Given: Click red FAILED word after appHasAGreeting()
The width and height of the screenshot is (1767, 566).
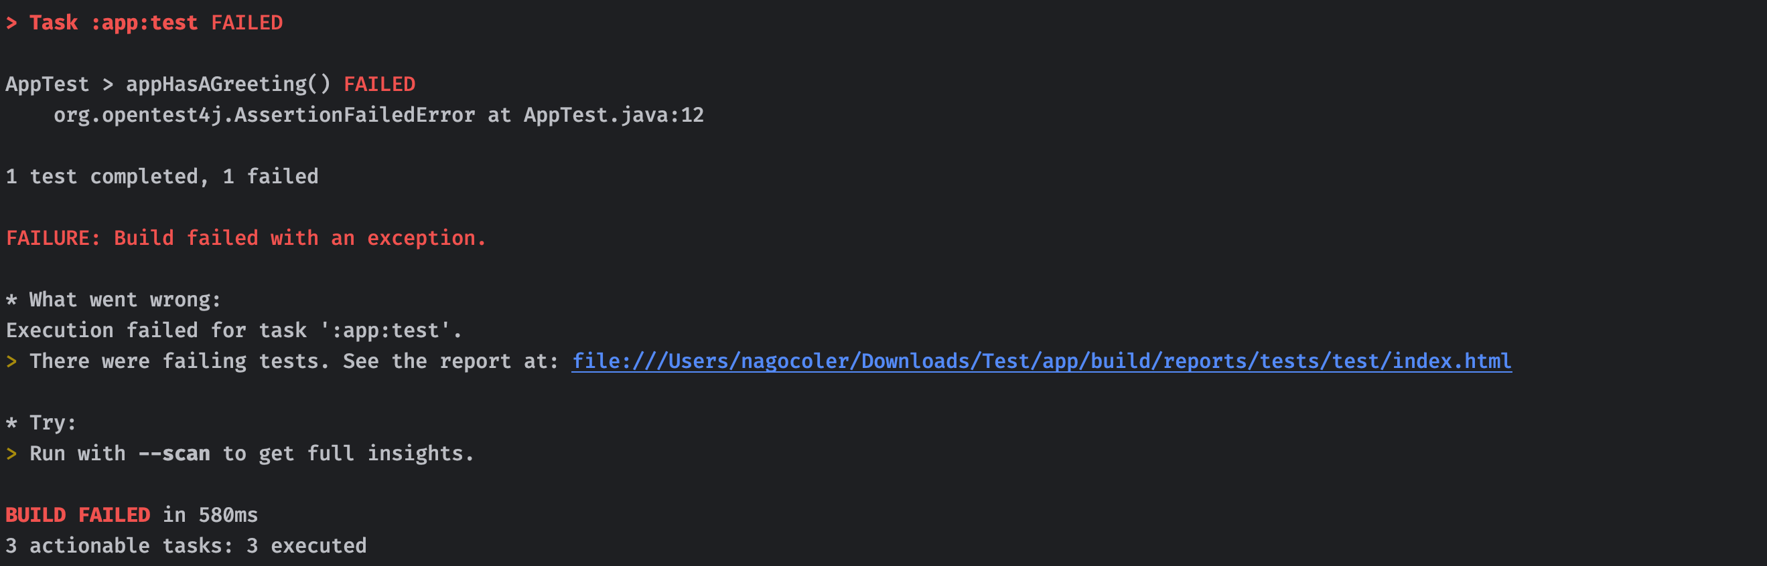Looking at the screenshot, I should (x=379, y=84).
